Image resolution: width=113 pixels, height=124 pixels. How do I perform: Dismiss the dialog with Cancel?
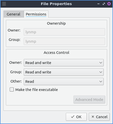(99, 117)
